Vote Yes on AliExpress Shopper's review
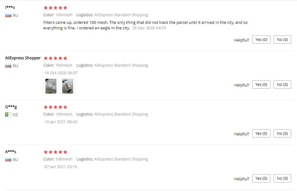The width and height of the screenshot is (297, 191). coord(261,85)
